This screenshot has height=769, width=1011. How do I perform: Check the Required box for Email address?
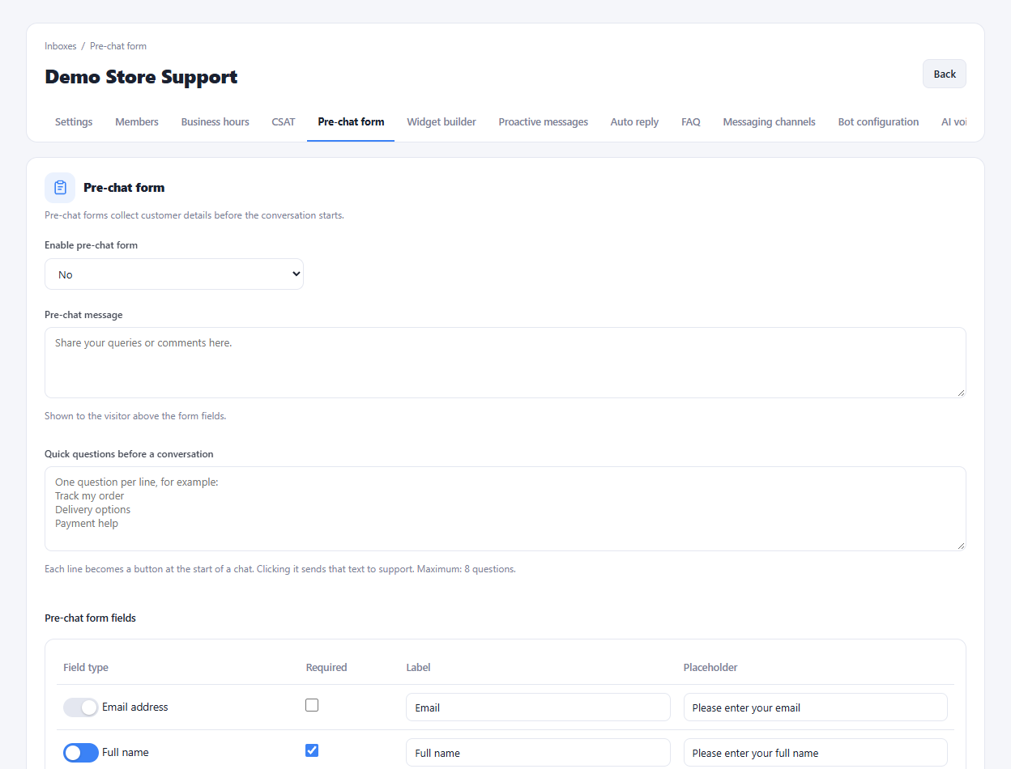pyautogui.click(x=312, y=705)
